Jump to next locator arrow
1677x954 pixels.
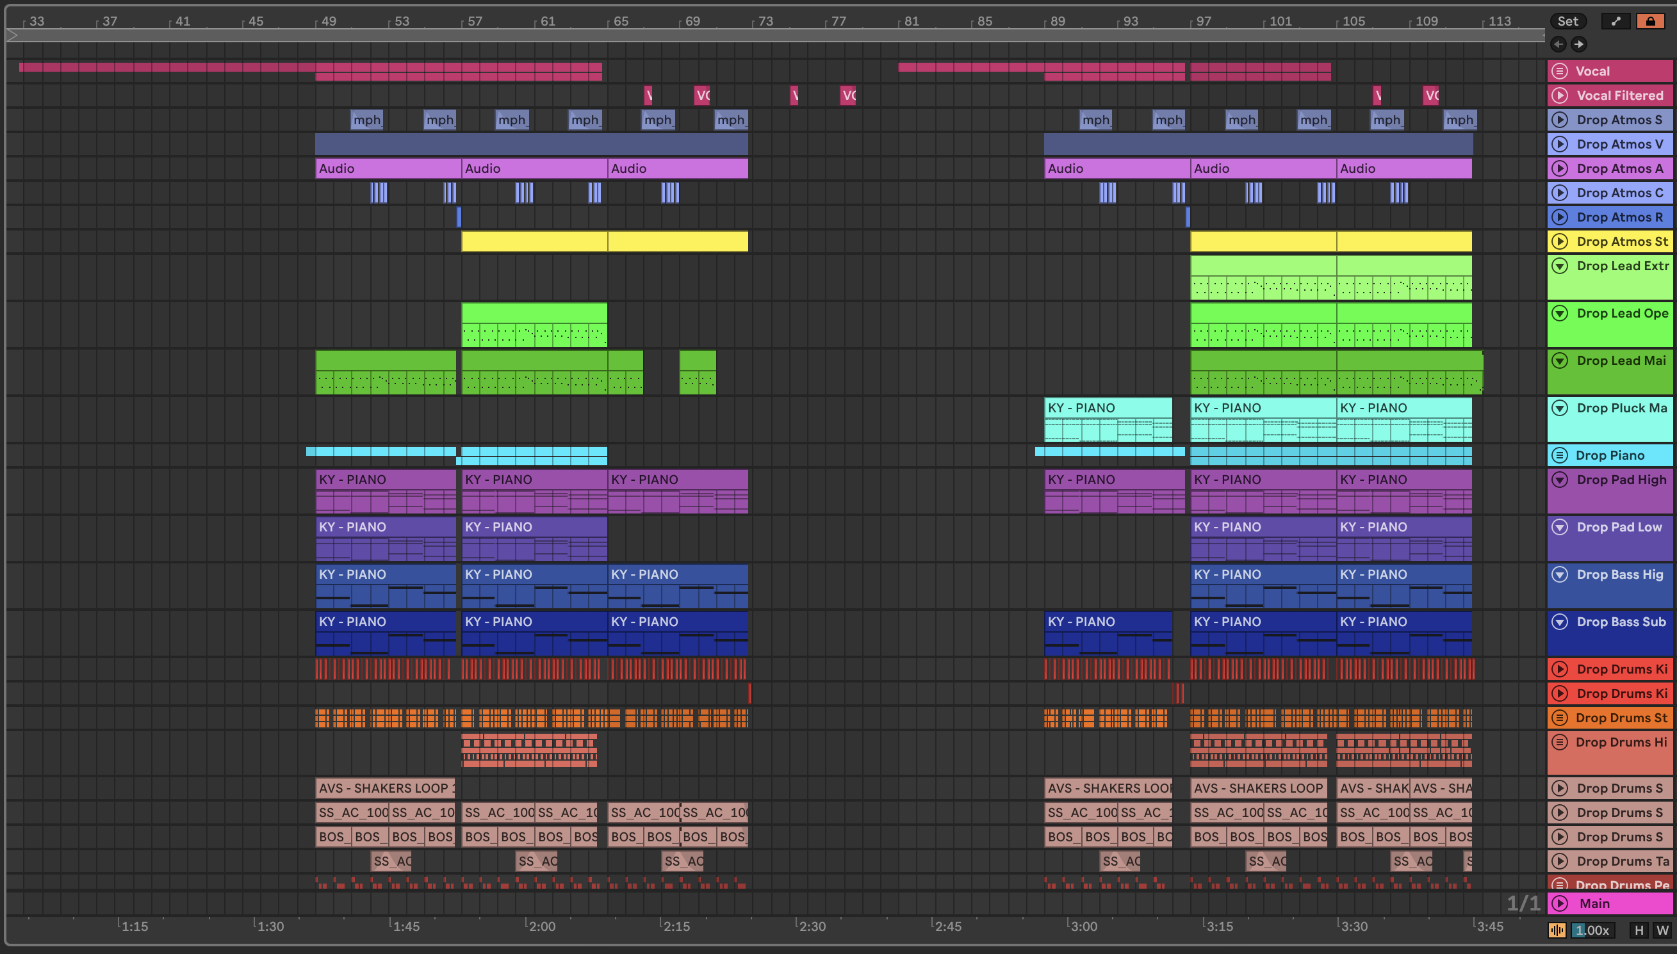(x=1579, y=45)
